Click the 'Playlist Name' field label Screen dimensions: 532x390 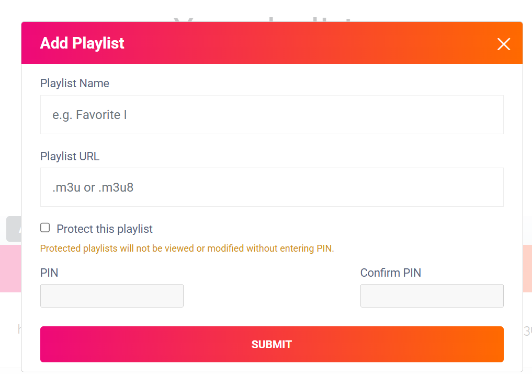point(75,84)
